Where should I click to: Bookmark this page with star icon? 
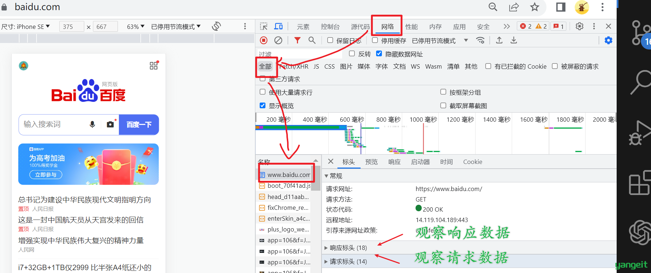pos(535,7)
